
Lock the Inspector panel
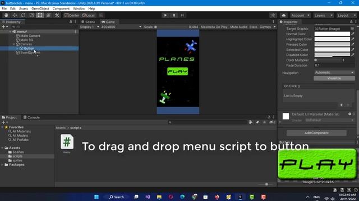coord(351,22)
